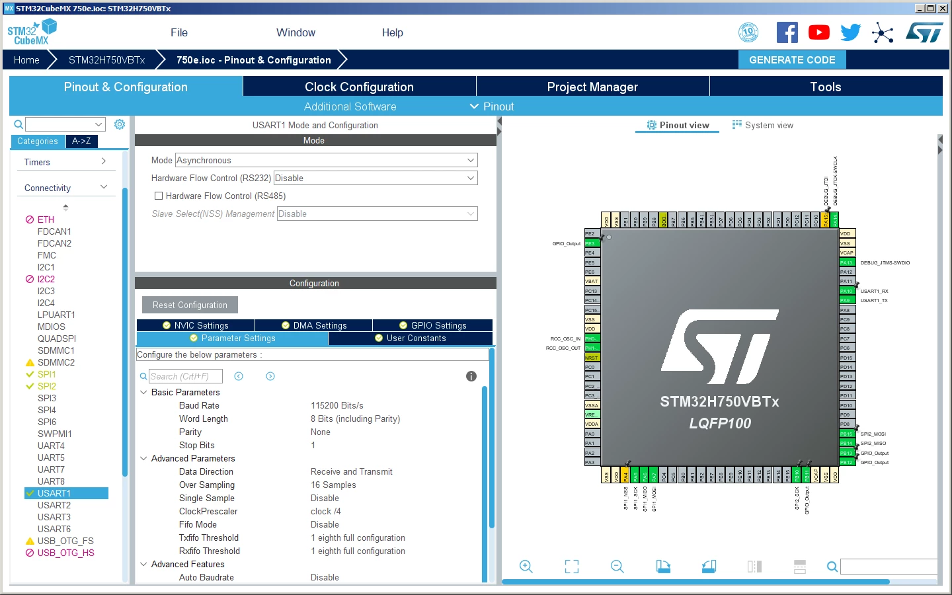Image resolution: width=952 pixels, height=595 pixels.
Task: Click the STM32H750VBTx breadcrumb
Action: (x=107, y=59)
